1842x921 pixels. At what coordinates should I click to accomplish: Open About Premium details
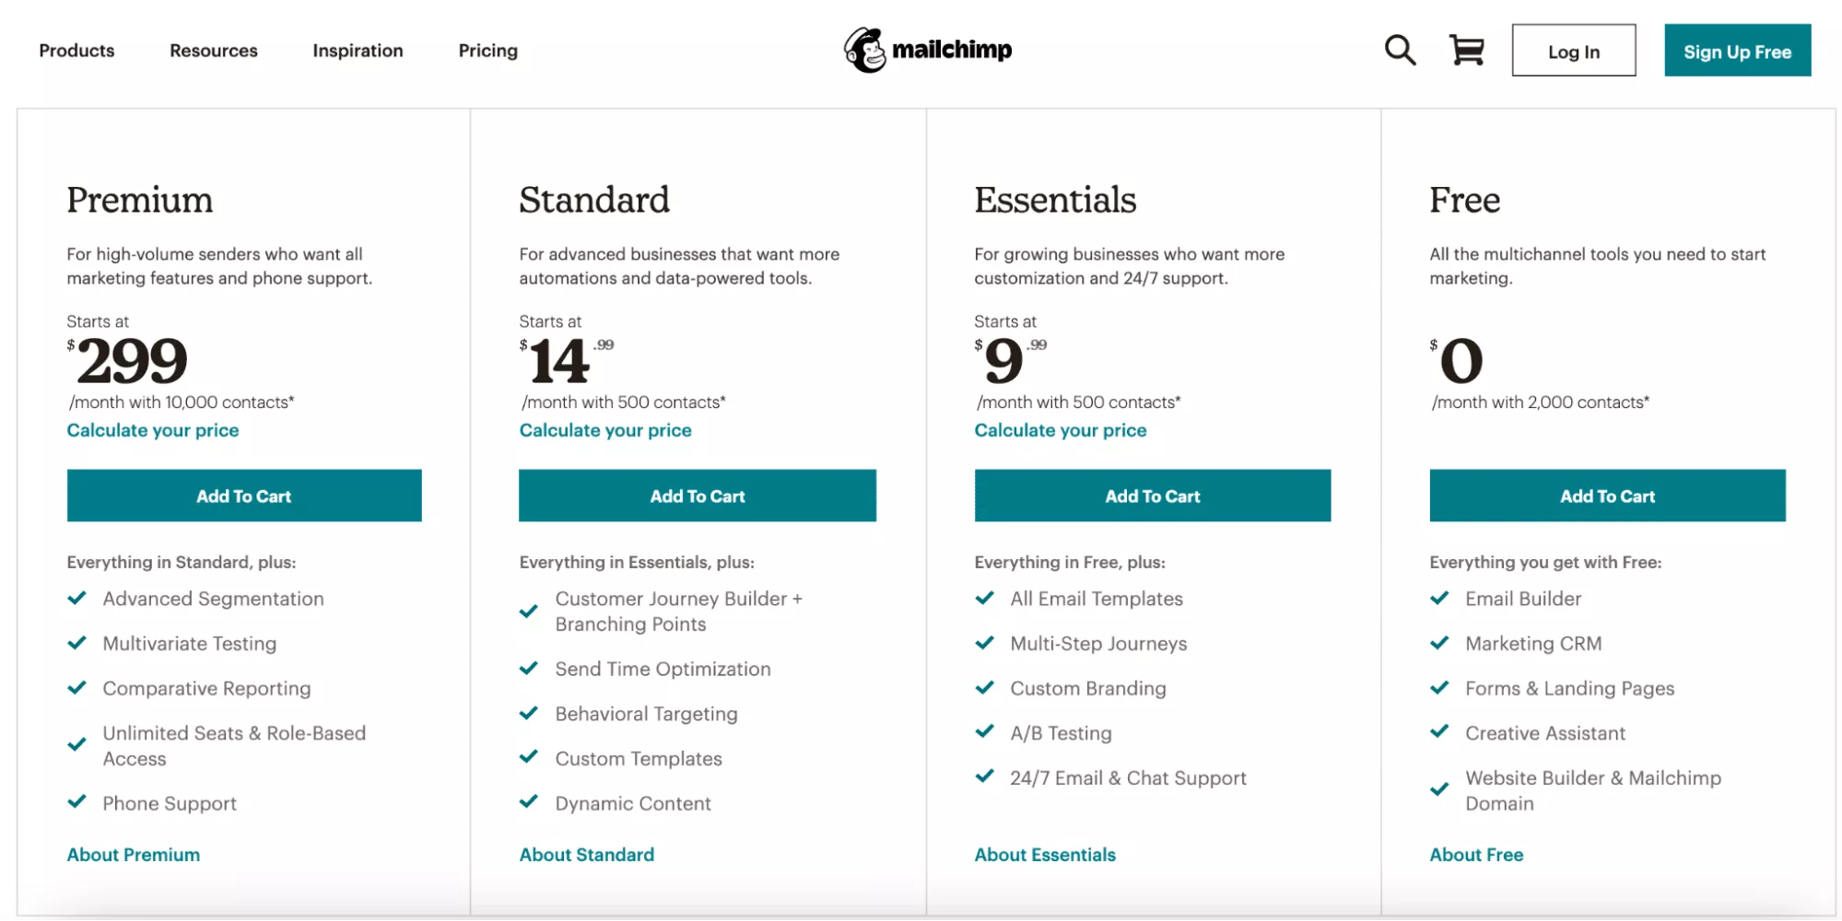(x=133, y=854)
